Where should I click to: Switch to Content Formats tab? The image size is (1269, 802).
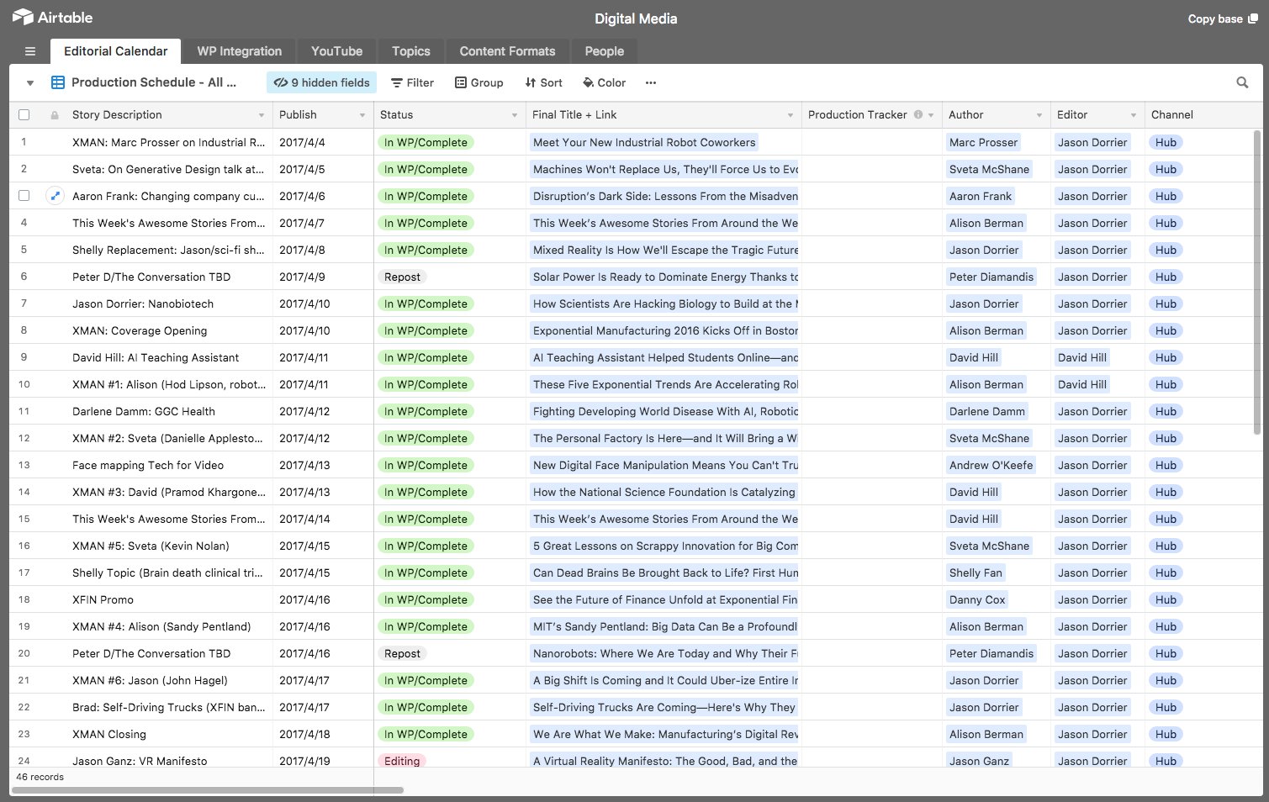(507, 51)
